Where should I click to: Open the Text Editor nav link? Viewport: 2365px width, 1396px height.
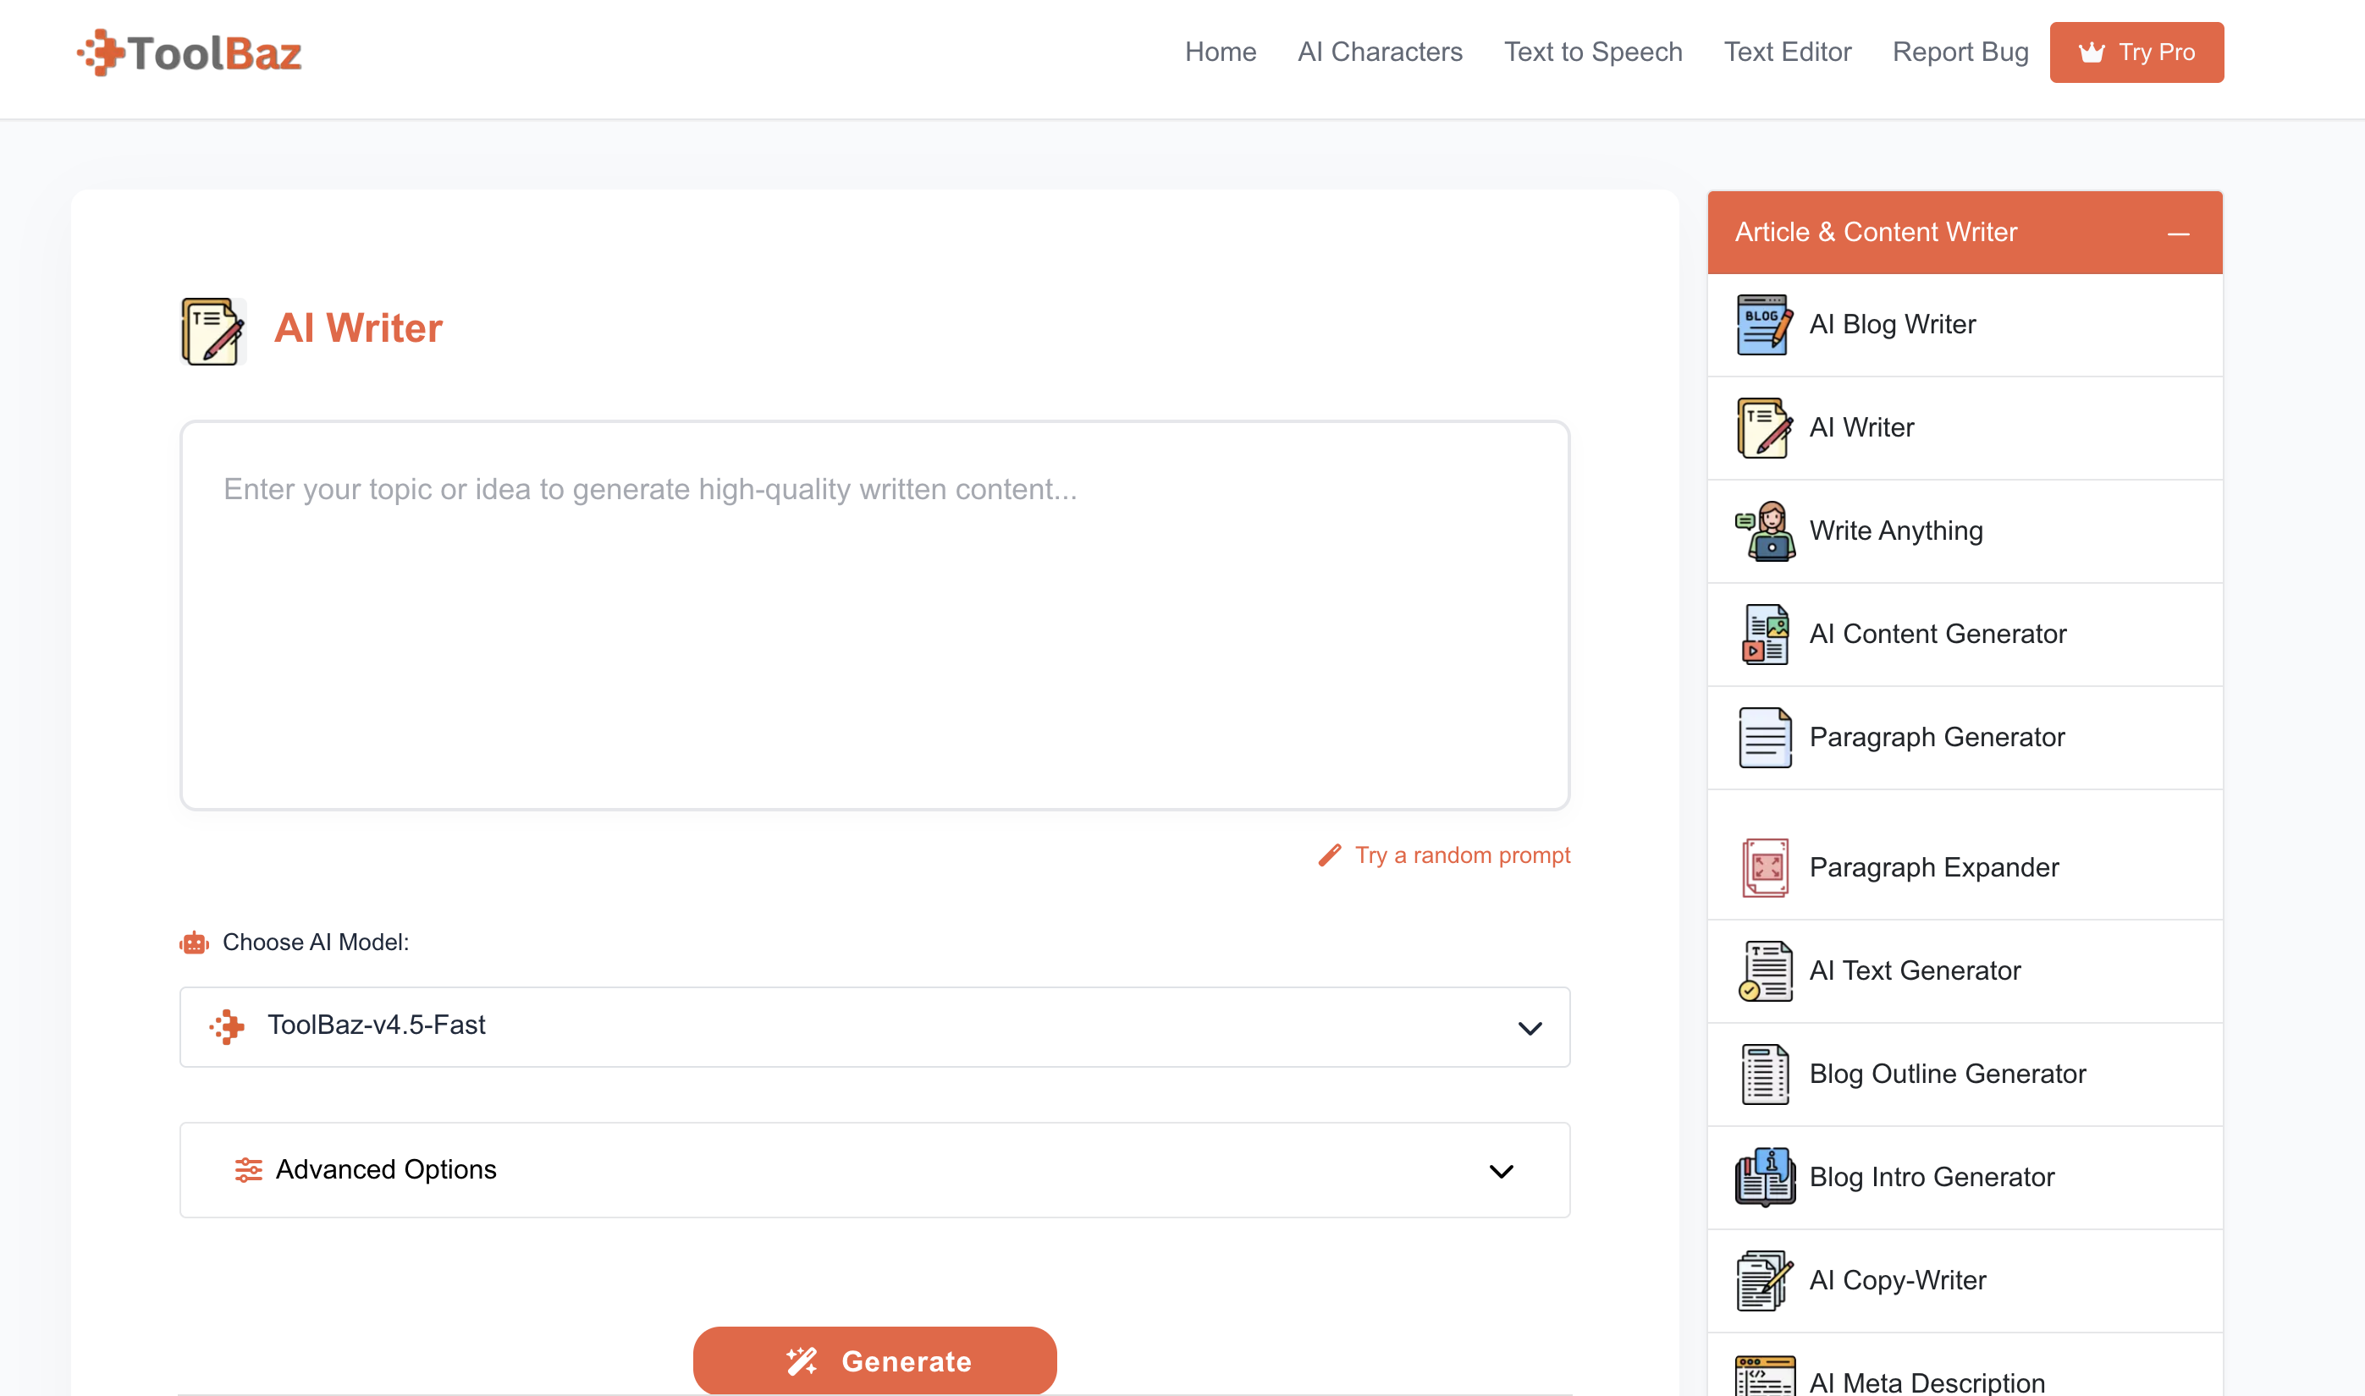(1786, 52)
